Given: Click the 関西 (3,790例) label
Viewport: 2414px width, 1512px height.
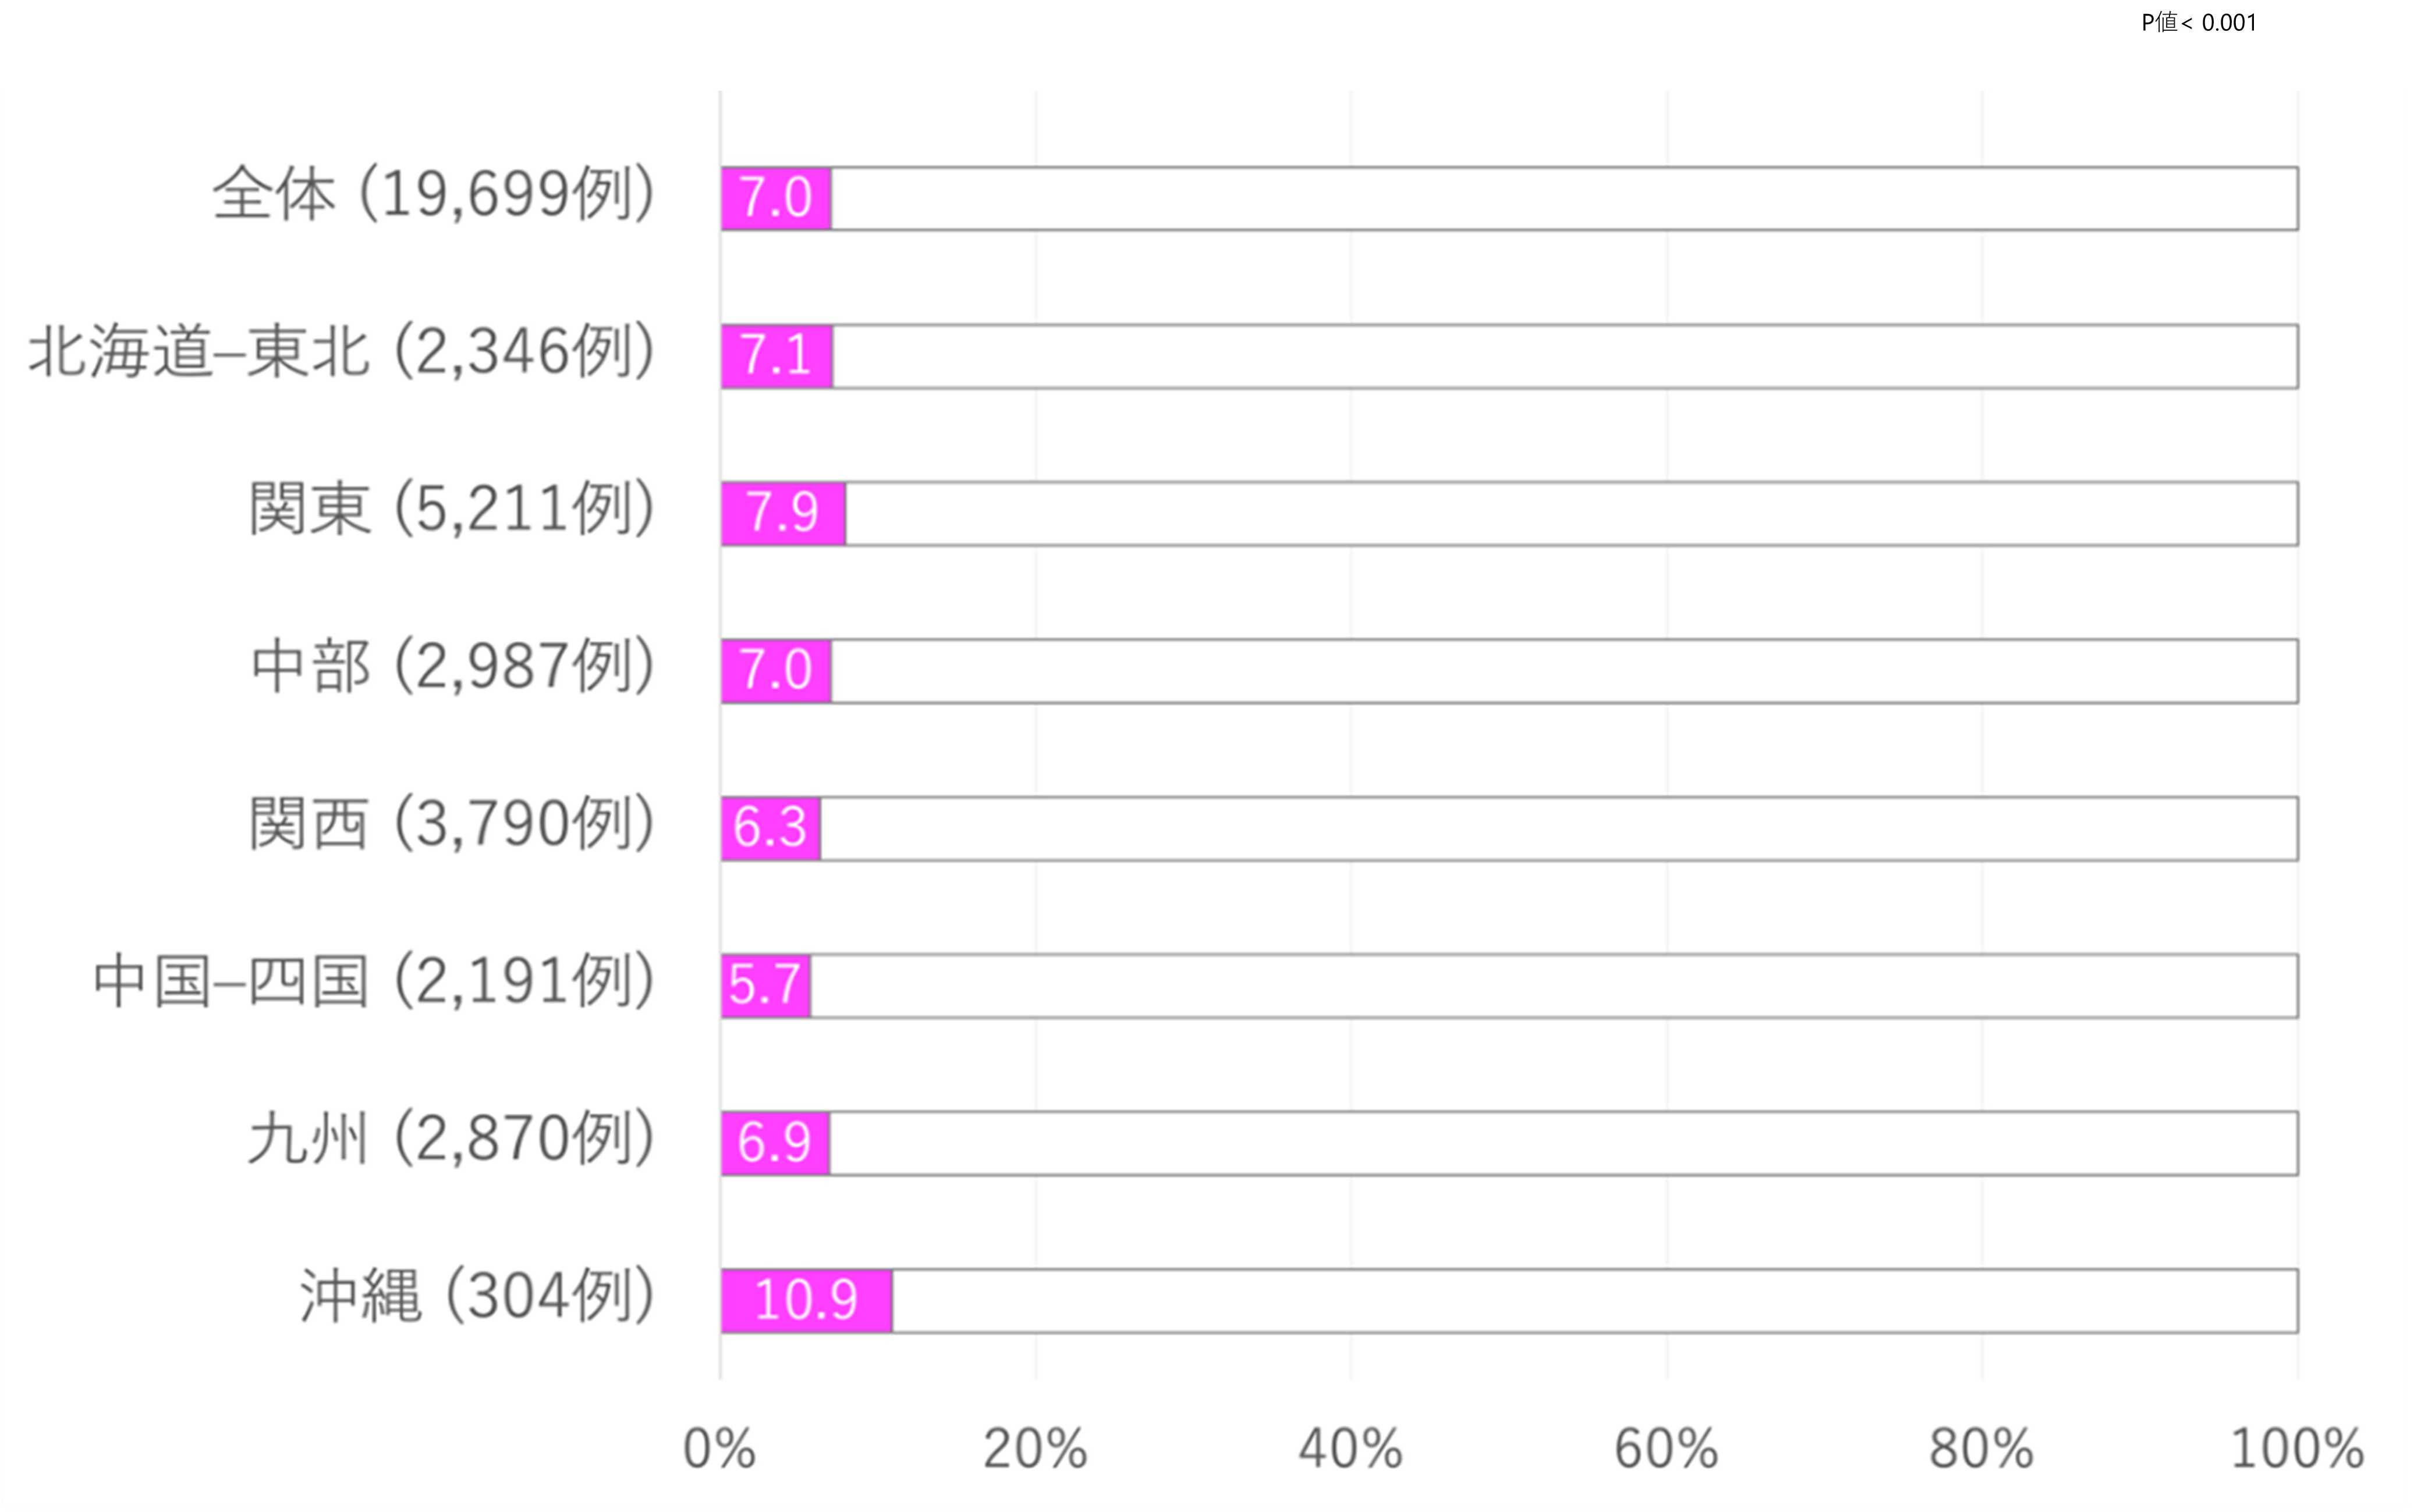Looking at the screenshot, I should click(451, 824).
